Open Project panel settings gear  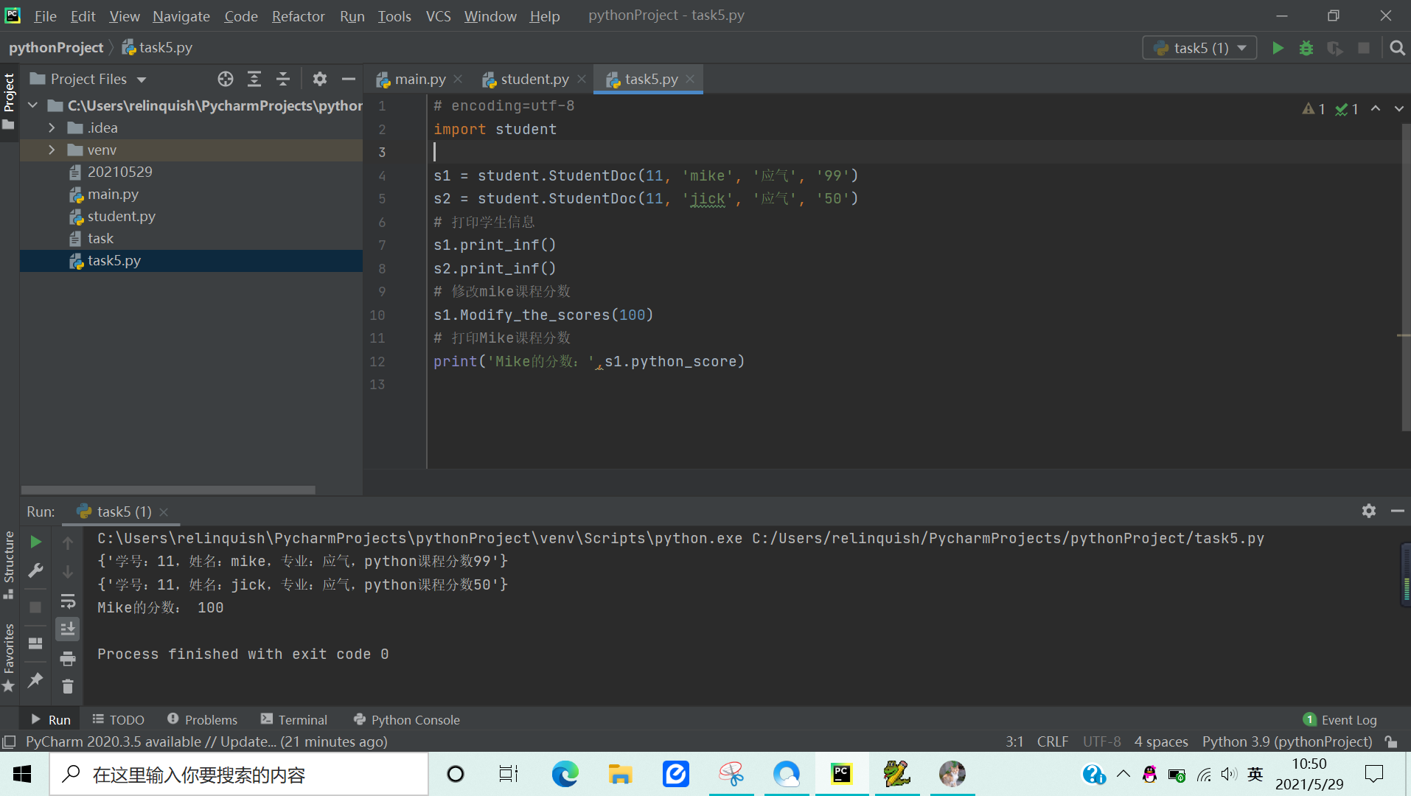319,79
